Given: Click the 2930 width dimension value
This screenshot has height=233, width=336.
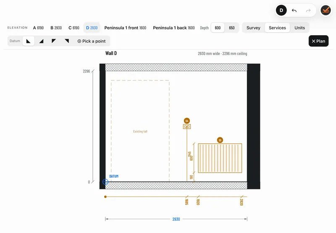Looking at the screenshot, I should [x=176, y=219].
